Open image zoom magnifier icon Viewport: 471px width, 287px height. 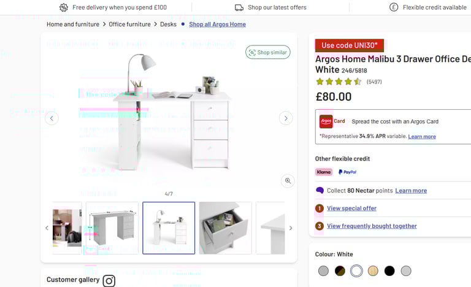288,181
